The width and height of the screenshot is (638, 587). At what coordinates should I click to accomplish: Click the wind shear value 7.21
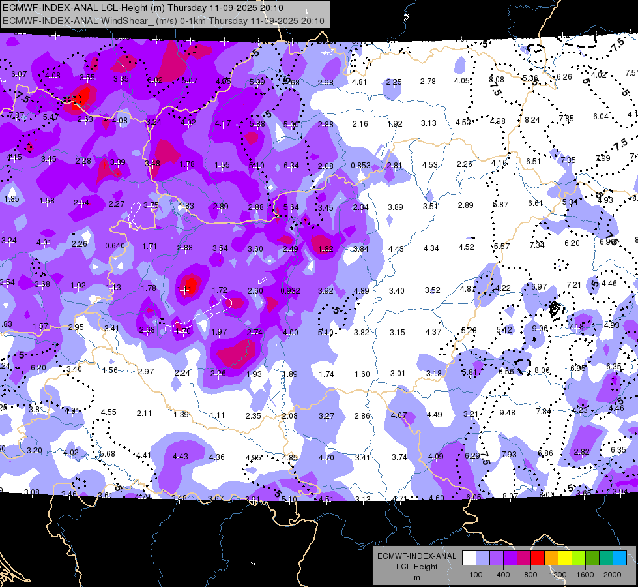573,285
